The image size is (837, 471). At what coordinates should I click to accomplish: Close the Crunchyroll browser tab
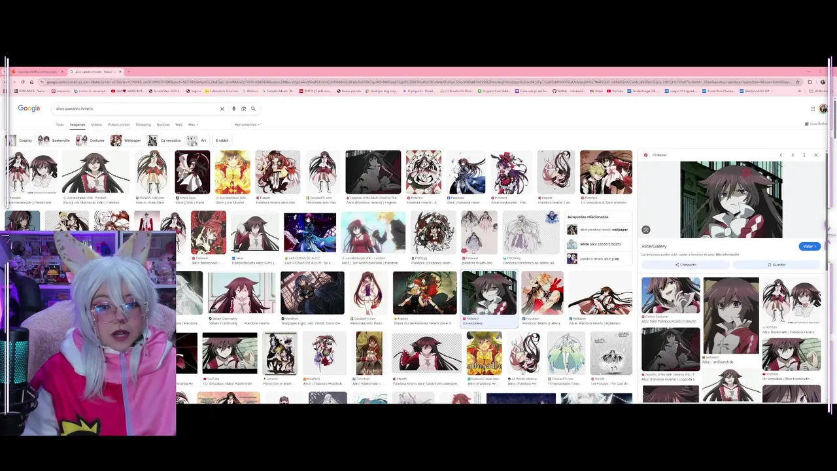click(63, 71)
